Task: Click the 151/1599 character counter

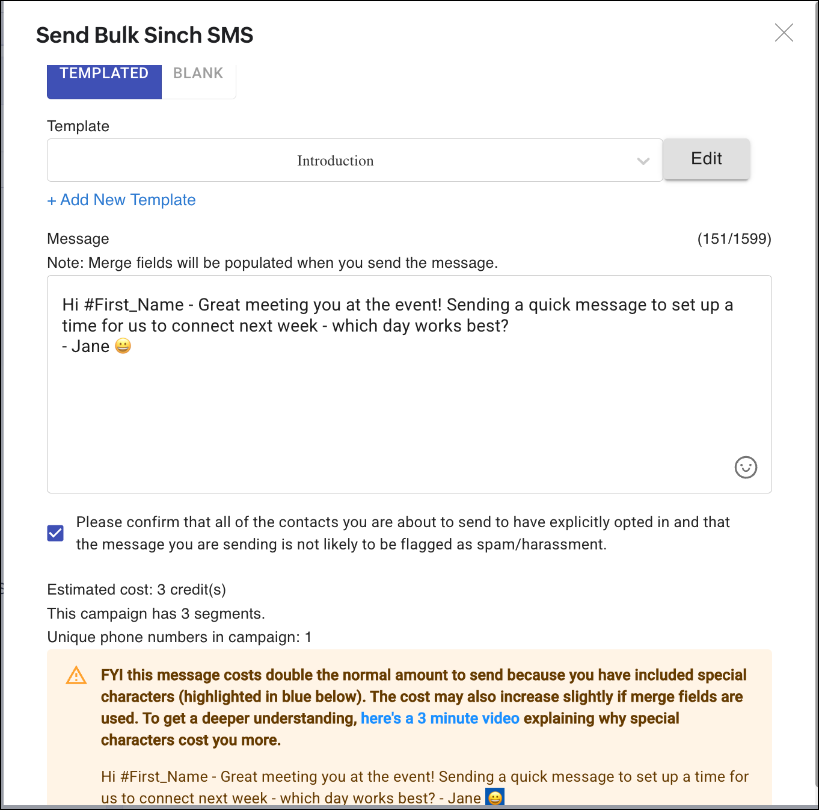Action: coord(734,239)
